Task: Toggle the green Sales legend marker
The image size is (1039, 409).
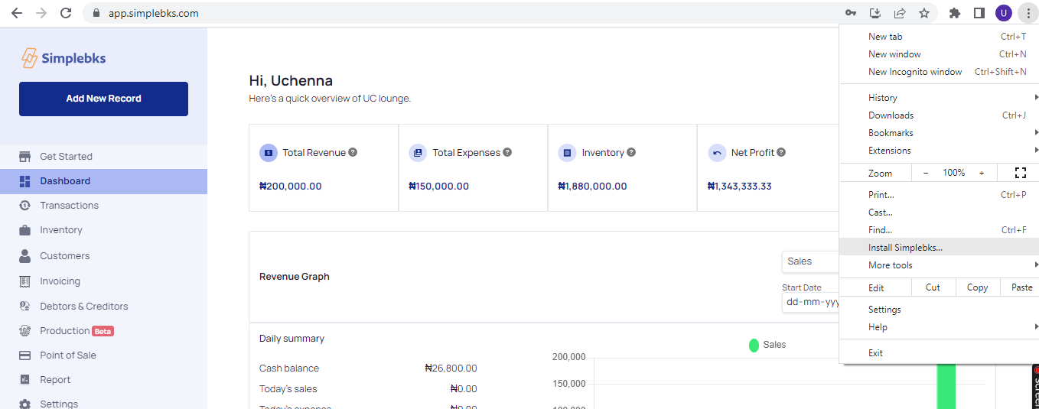Action: [x=754, y=345]
